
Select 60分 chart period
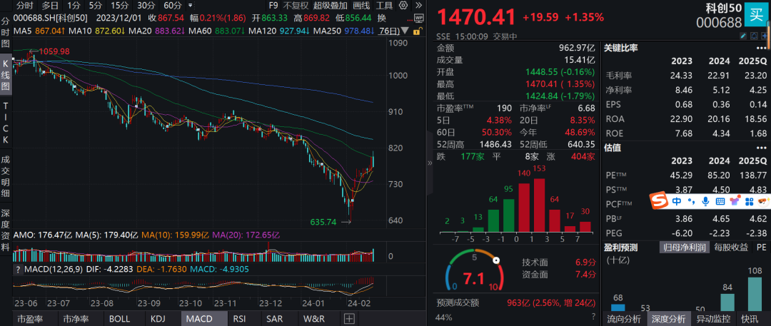coord(173,6)
